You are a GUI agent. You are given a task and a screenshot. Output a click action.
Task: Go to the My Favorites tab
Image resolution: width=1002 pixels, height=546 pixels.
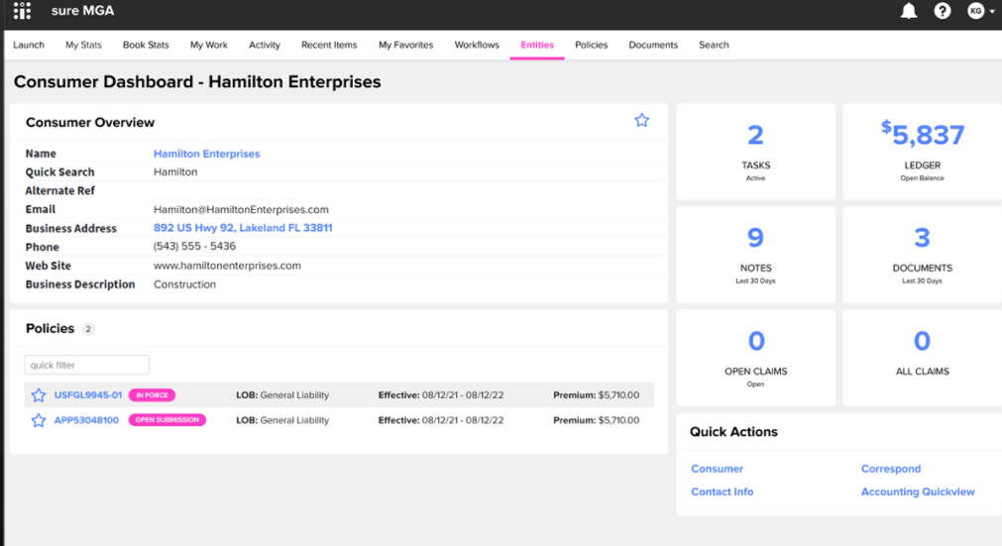[x=405, y=45]
